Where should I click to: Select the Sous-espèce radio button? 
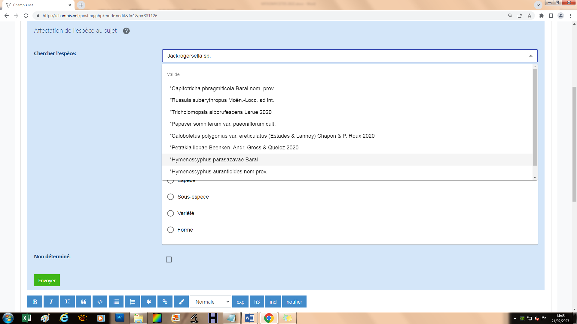170,197
